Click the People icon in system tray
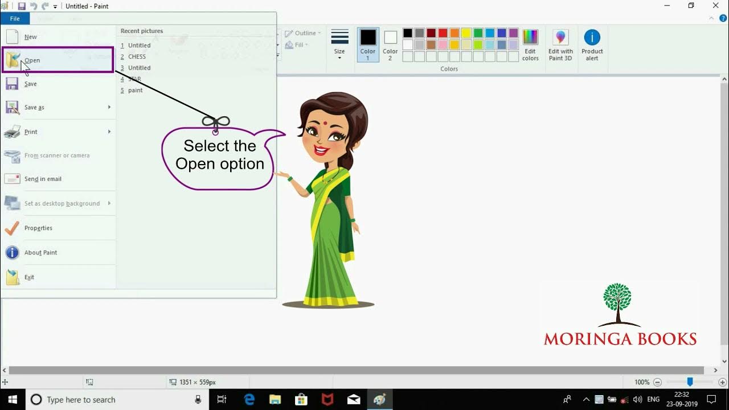This screenshot has width=729, height=410. click(x=567, y=399)
